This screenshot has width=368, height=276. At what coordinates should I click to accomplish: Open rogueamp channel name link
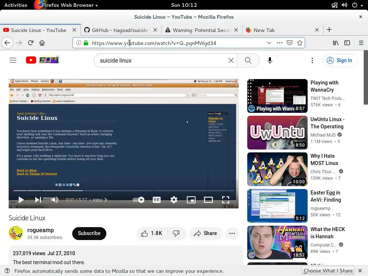click(x=40, y=230)
